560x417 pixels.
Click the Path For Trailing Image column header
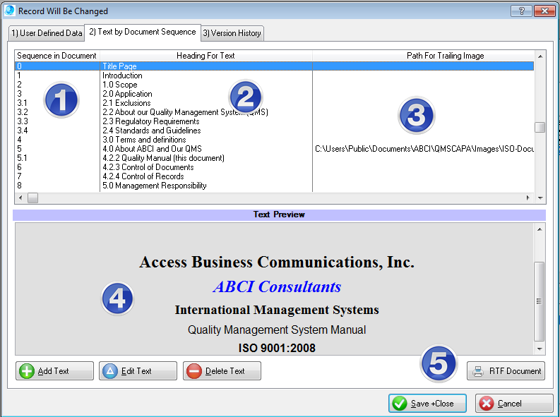424,56
